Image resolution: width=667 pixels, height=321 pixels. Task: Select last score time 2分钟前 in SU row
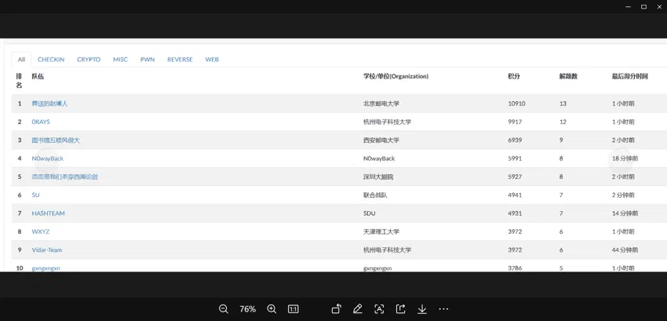click(623, 195)
